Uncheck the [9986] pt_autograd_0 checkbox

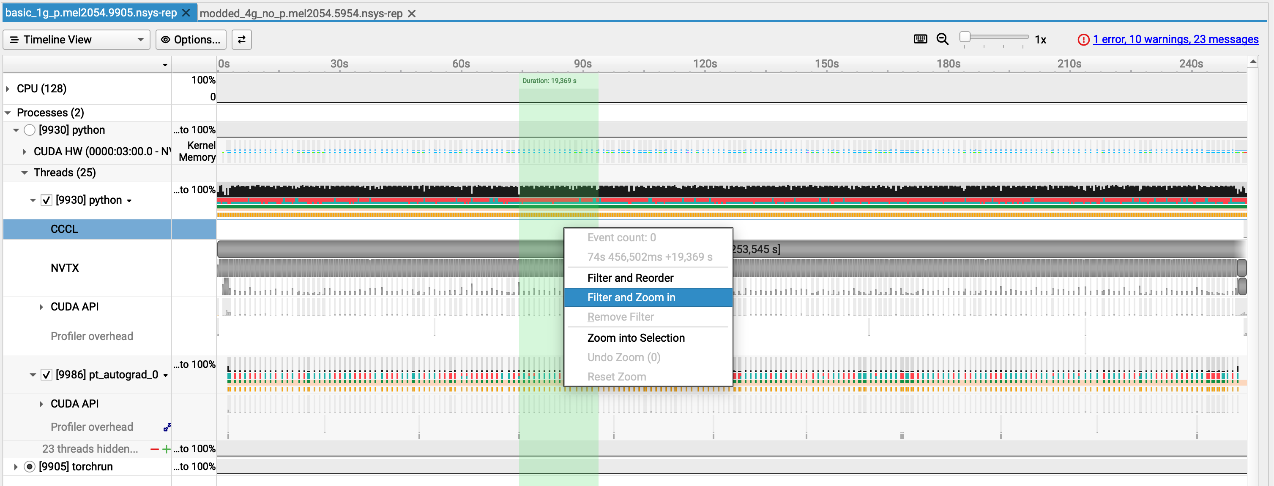(x=46, y=375)
